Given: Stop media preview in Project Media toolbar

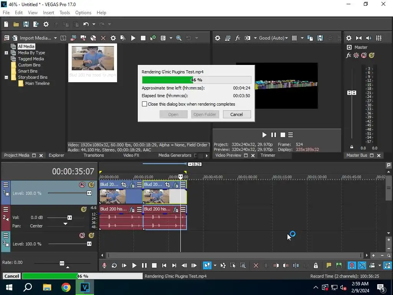Looking at the screenshot, I should [x=143, y=38].
